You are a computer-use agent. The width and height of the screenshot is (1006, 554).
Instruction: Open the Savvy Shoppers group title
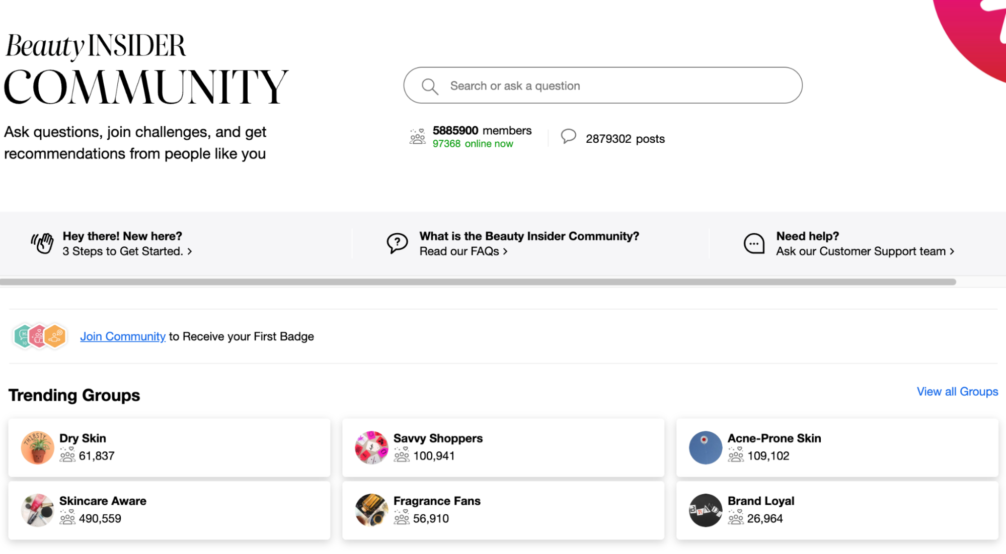(438, 438)
